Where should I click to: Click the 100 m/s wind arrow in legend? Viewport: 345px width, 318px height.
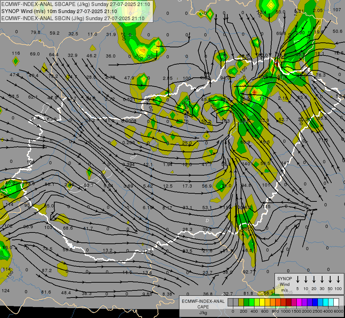[x=338, y=279]
